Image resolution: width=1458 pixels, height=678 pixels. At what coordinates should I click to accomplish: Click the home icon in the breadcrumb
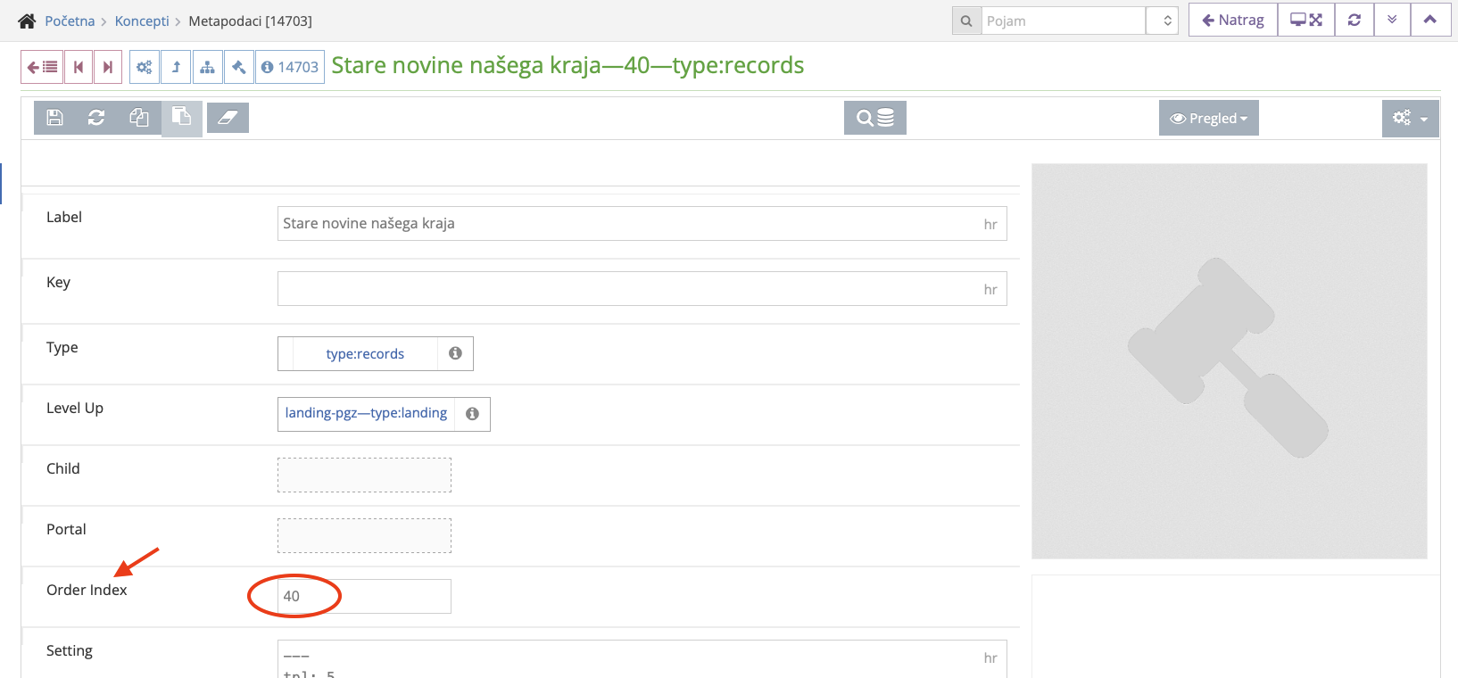point(28,21)
